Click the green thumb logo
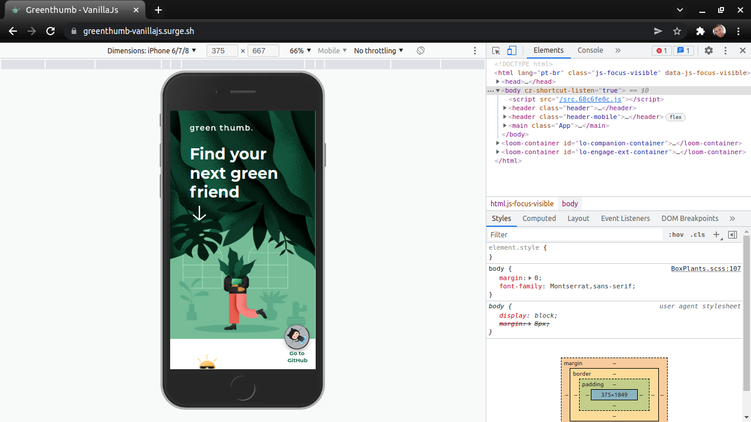This screenshot has width=751, height=422. pyautogui.click(x=221, y=128)
